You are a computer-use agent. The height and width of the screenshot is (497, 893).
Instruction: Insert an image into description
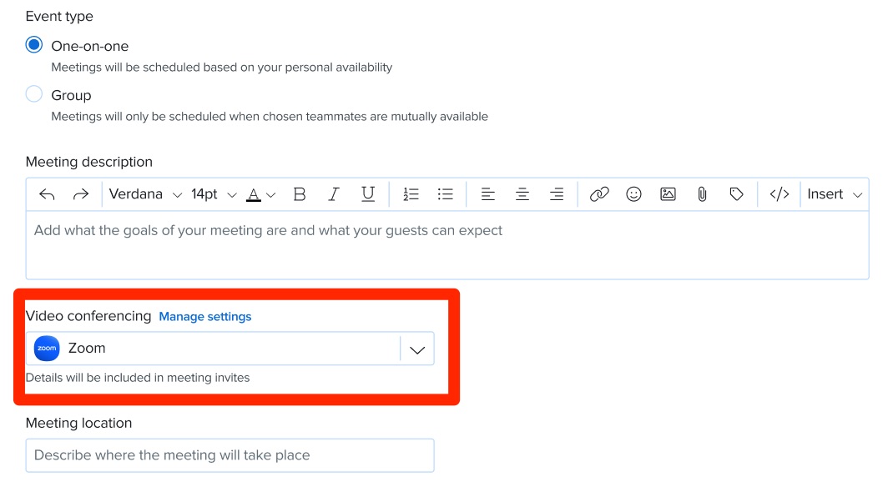(x=668, y=194)
